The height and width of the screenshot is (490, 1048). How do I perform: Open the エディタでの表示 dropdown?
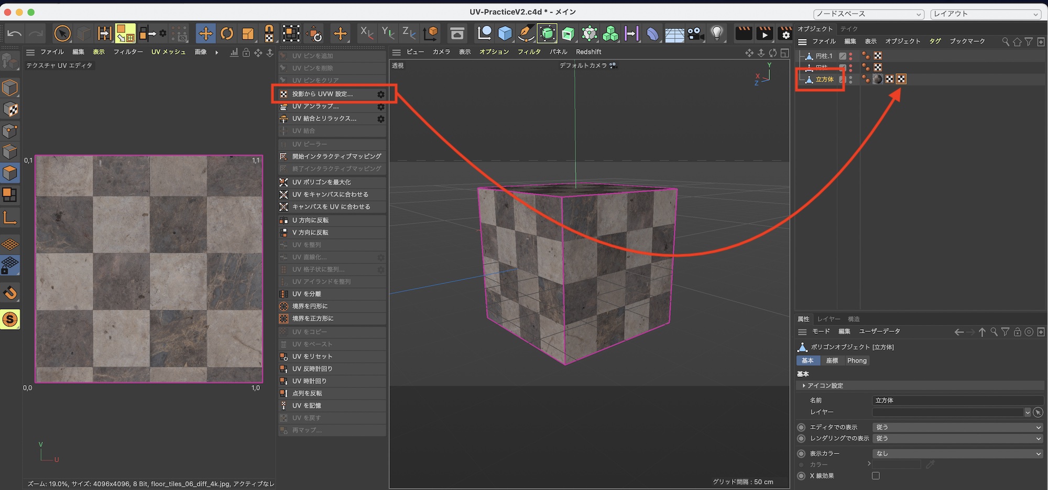[x=957, y=427]
